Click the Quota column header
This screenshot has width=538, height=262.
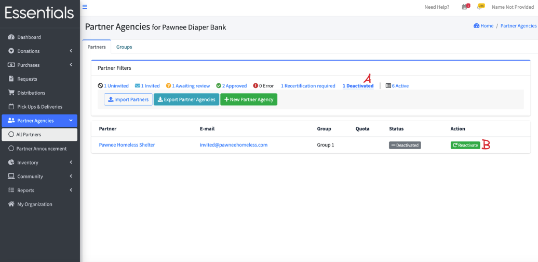point(362,129)
